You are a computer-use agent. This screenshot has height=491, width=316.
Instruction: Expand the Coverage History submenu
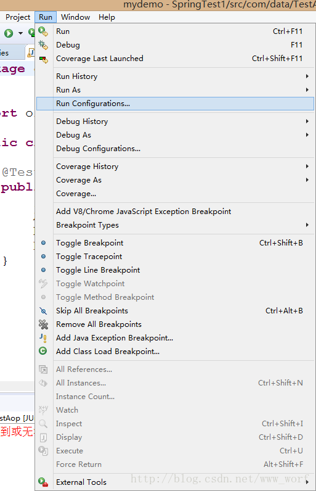pyautogui.click(x=175, y=167)
